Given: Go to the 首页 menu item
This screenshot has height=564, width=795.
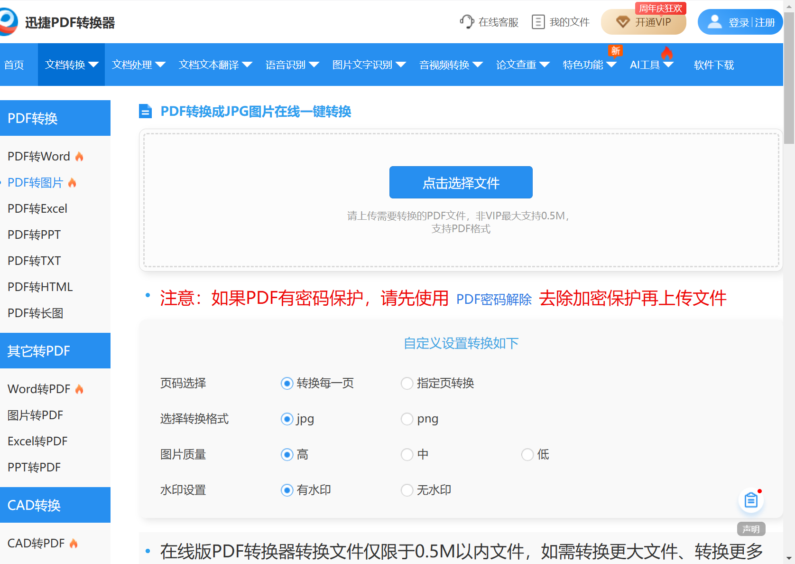Looking at the screenshot, I should (14, 65).
